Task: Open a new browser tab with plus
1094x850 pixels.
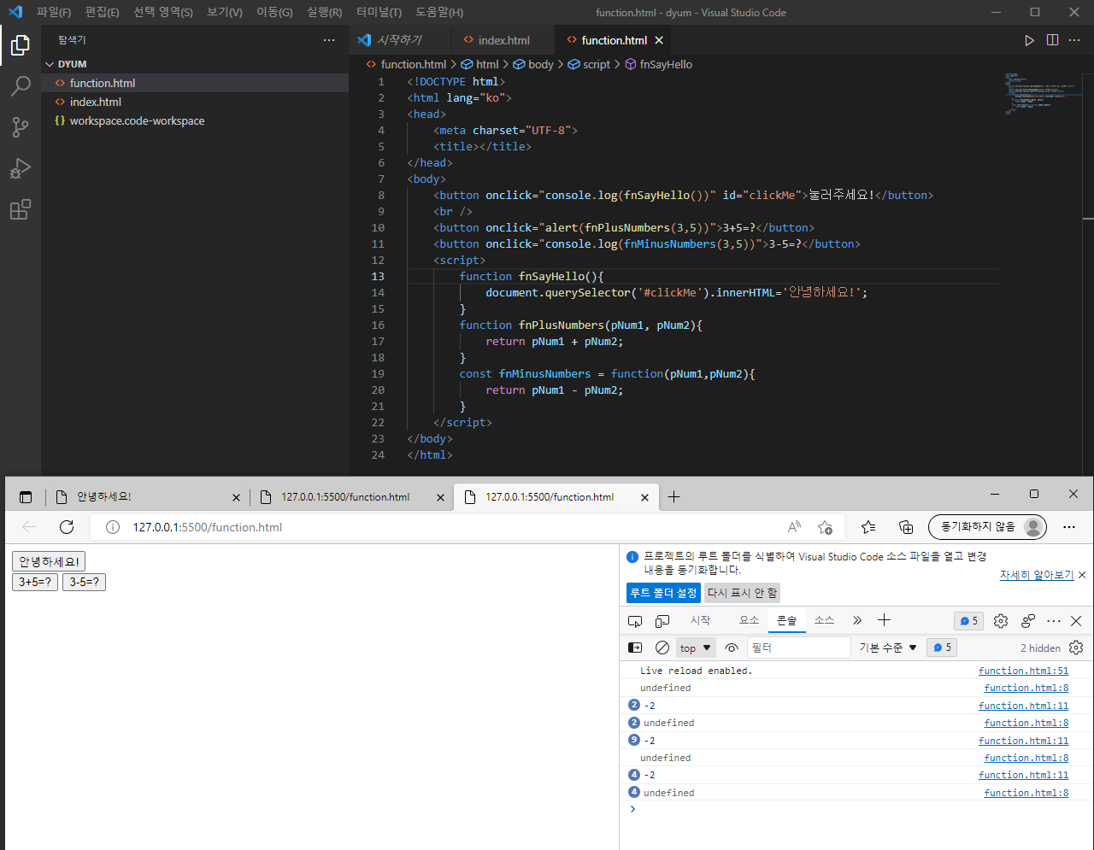Action: coord(674,497)
